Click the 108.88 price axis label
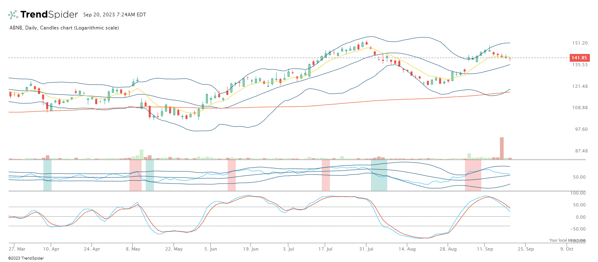 click(x=580, y=108)
